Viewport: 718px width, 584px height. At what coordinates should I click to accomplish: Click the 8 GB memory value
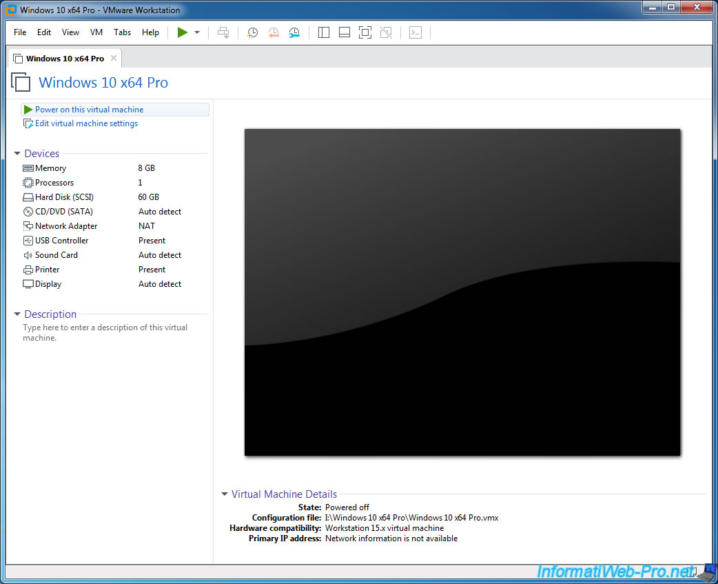point(147,168)
